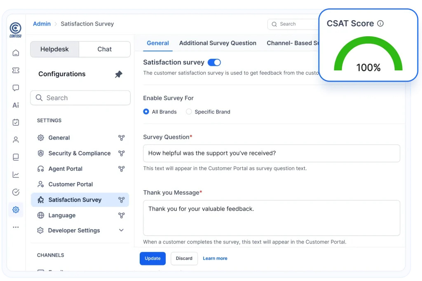Screen dimensions: 422x281
Task: Switch to the General tab
Action: coord(158,43)
